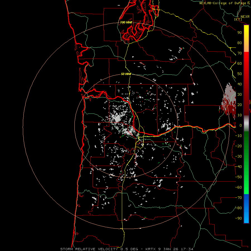This screenshot has width=251, height=251.
Task: Click the "KRTX 9 JAN 26 17:34" timestamp text
Action: [x=169, y=249]
